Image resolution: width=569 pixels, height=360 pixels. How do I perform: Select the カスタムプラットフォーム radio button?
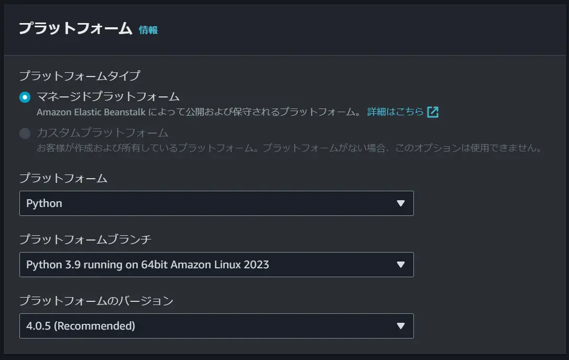[x=25, y=133]
